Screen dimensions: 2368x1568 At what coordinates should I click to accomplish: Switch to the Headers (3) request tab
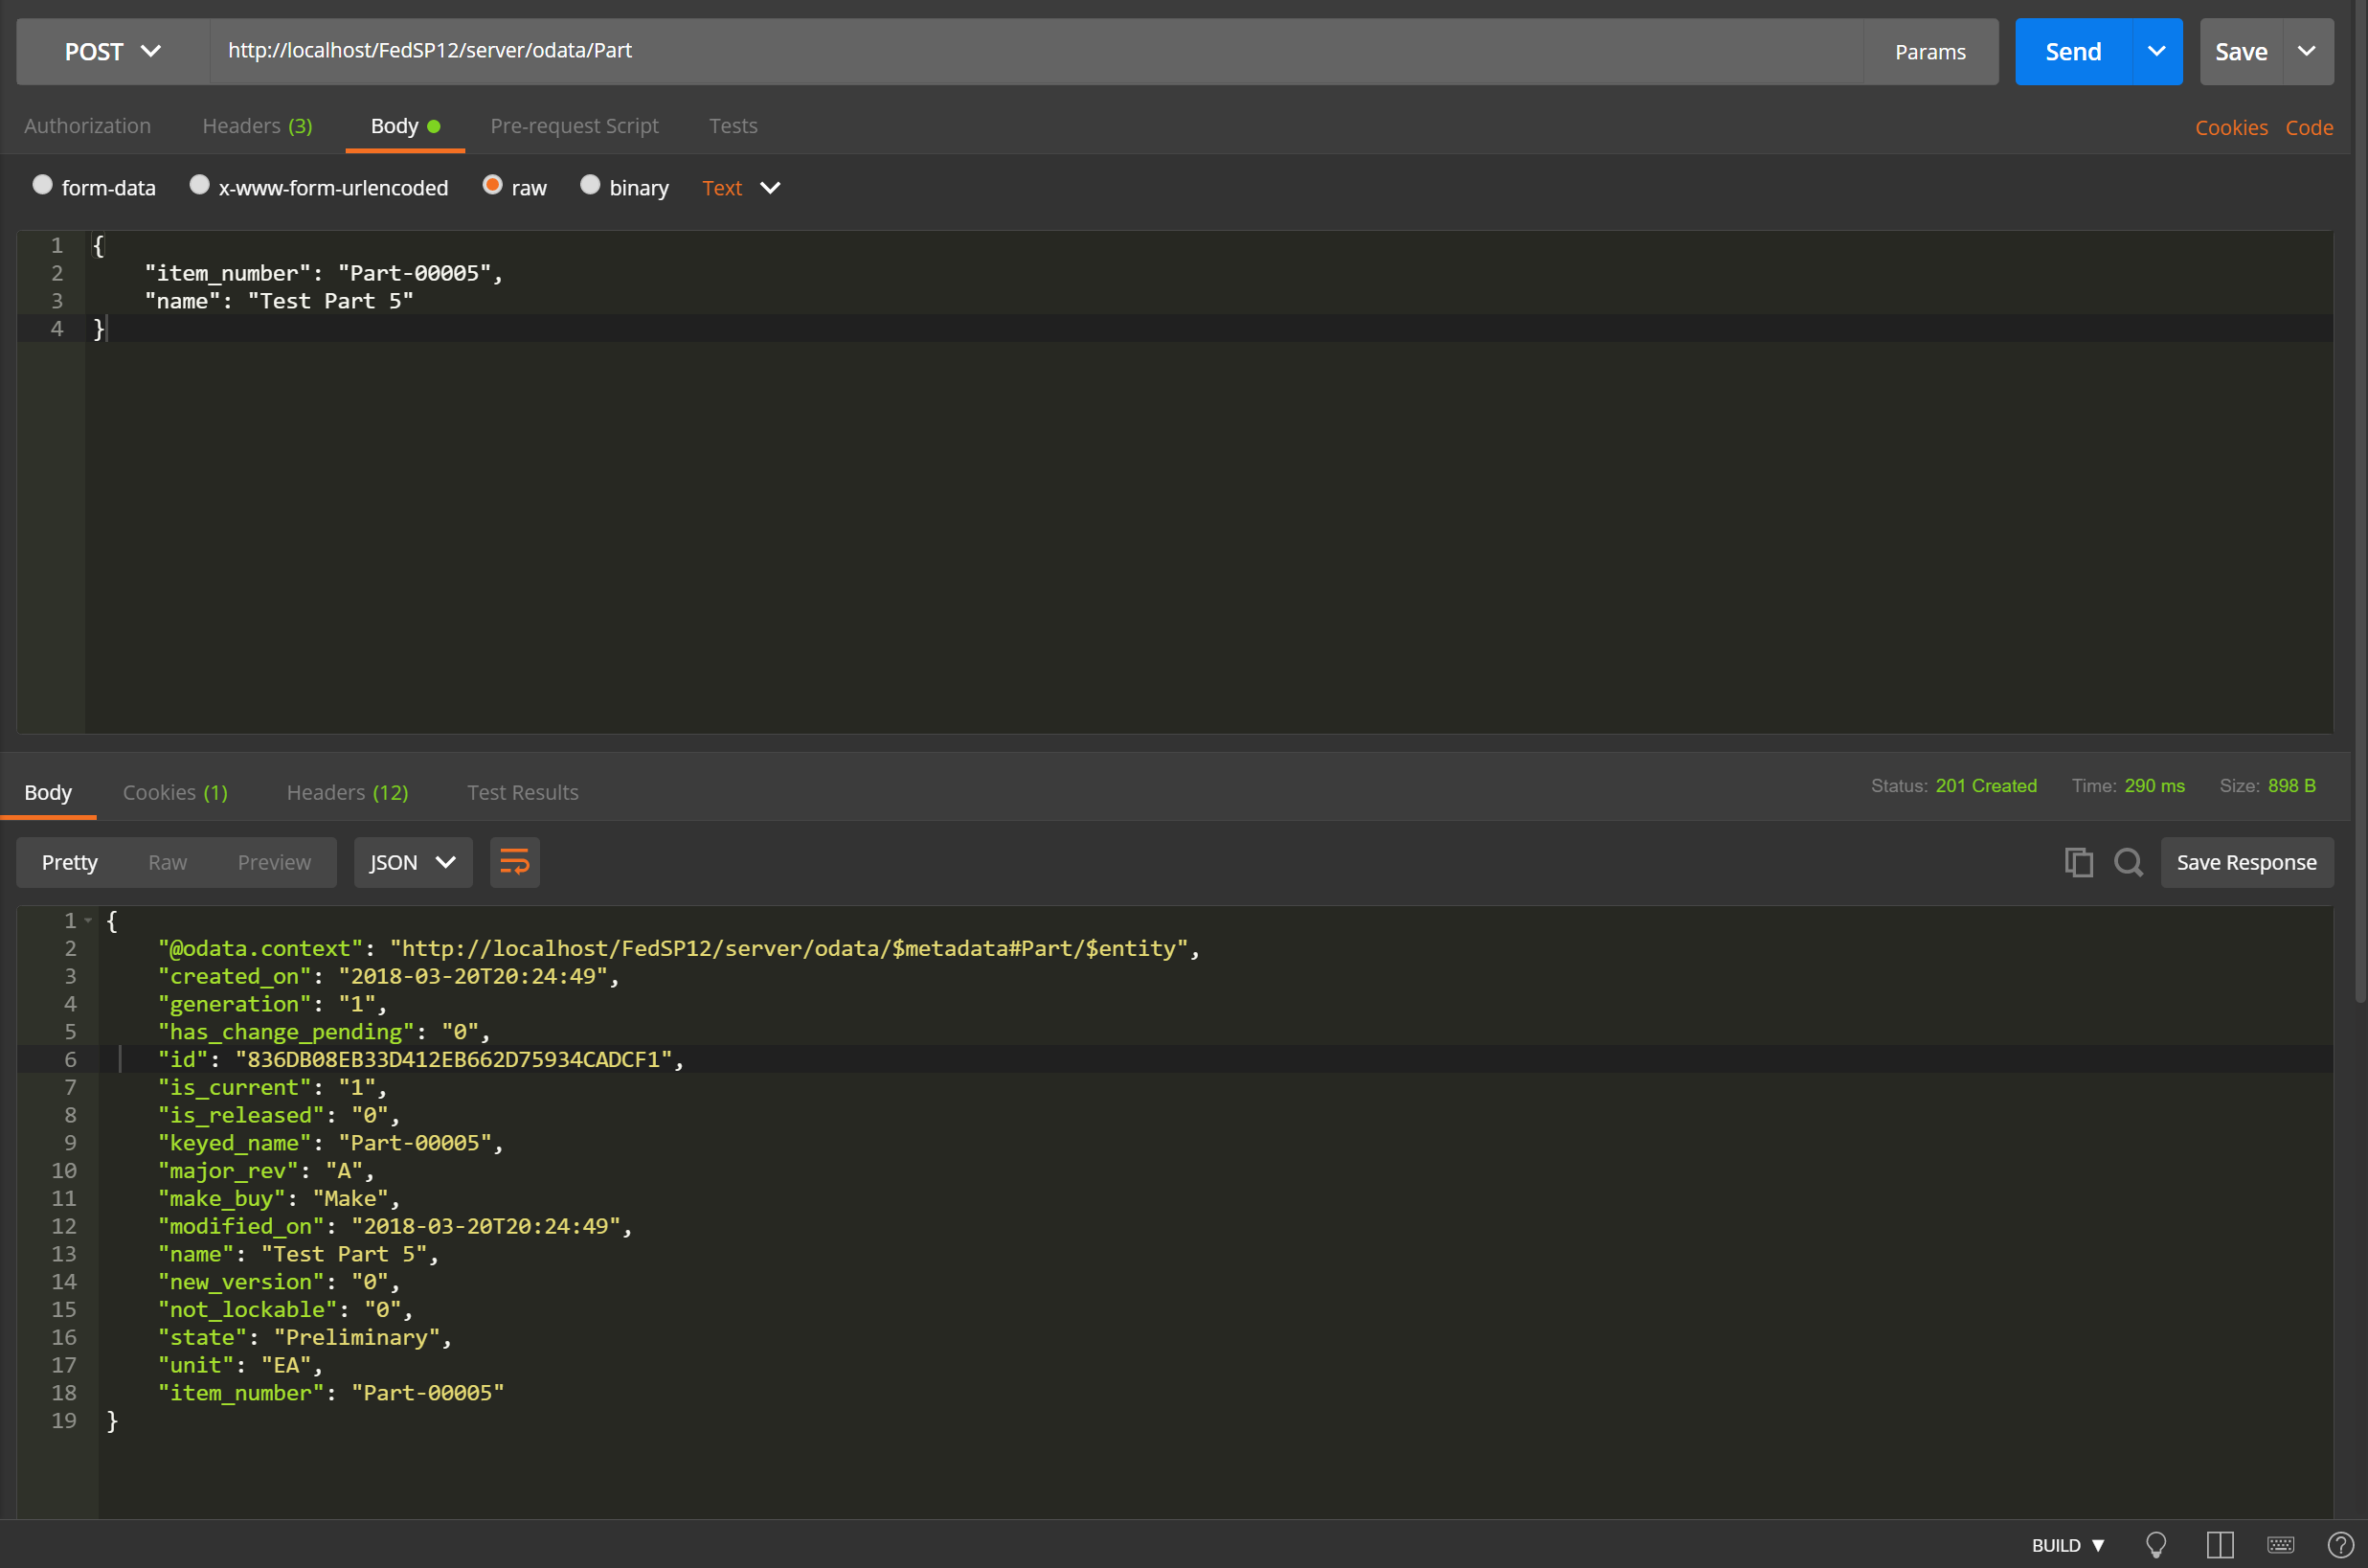pyautogui.click(x=257, y=126)
